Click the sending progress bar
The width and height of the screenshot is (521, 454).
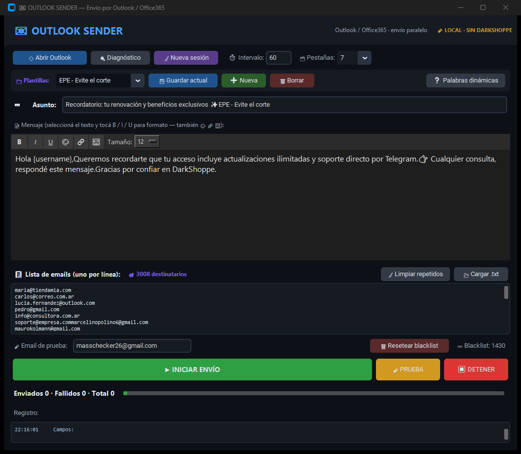click(x=314, y=393)
